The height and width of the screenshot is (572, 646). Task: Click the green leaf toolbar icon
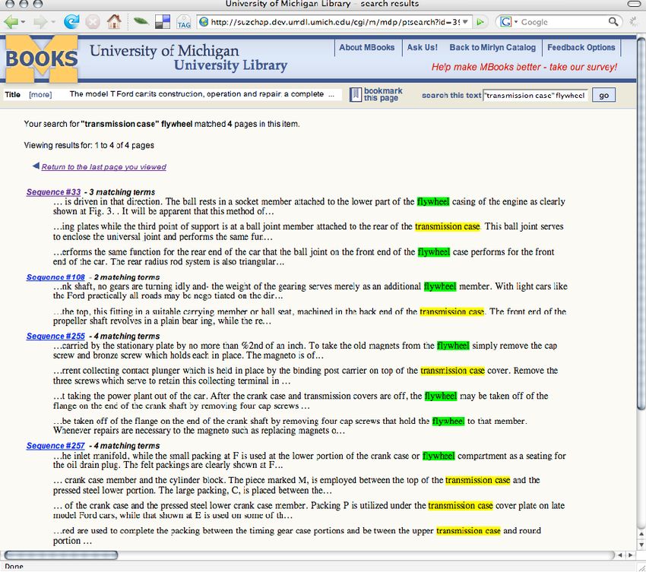pos(141,21)
